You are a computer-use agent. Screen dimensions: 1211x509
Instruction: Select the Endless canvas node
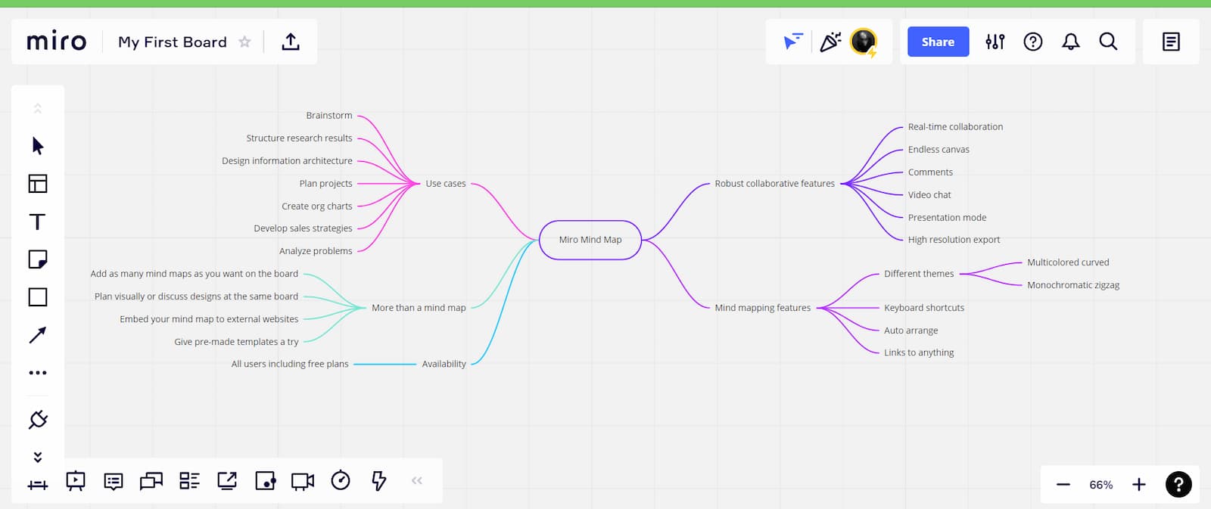click(939, 150)
